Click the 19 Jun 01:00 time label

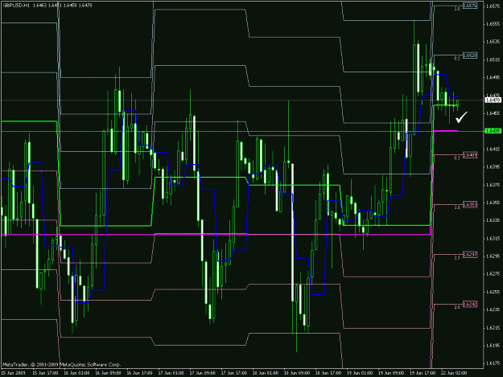(x=360, y=373)
